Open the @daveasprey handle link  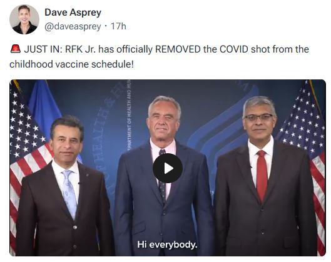(73, 27)
